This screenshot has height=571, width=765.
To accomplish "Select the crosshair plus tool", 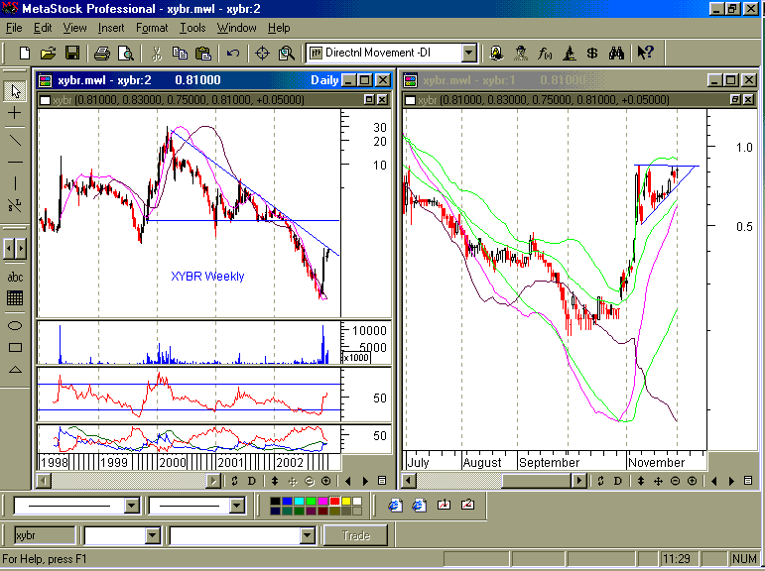I will 15,113.
